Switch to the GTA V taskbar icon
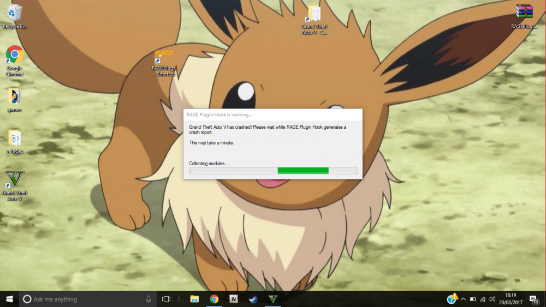Image resolution: width=546 pixels, height=307 pixels. 272,299
